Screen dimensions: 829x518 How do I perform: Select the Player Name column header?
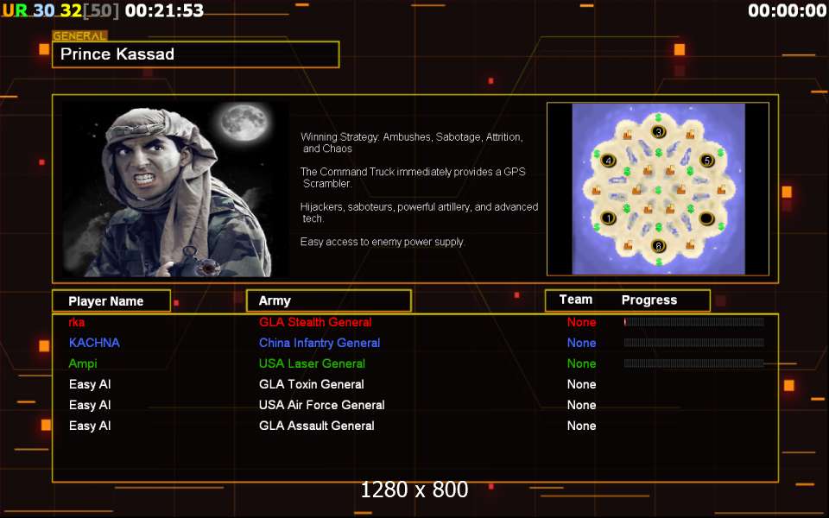(x=111, y=300)
